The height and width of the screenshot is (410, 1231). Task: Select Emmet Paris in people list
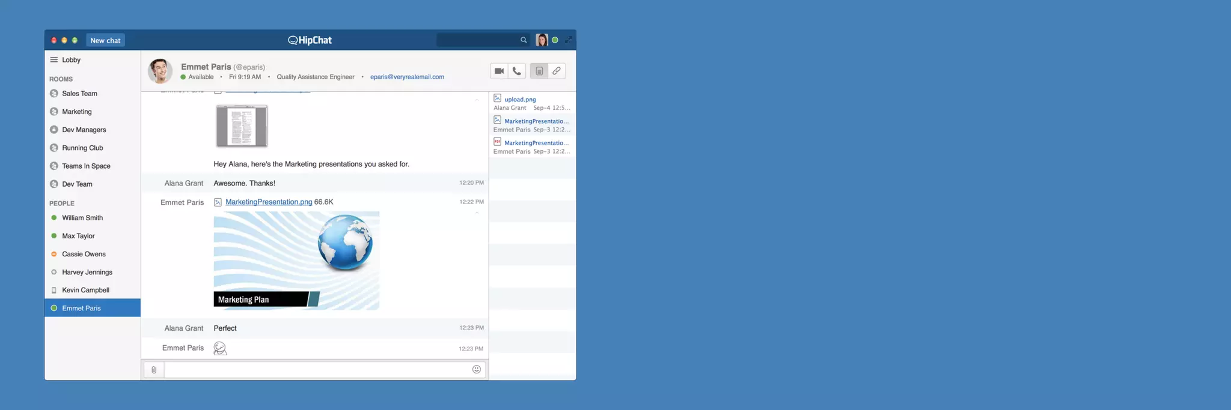click(x=93, y=308)
